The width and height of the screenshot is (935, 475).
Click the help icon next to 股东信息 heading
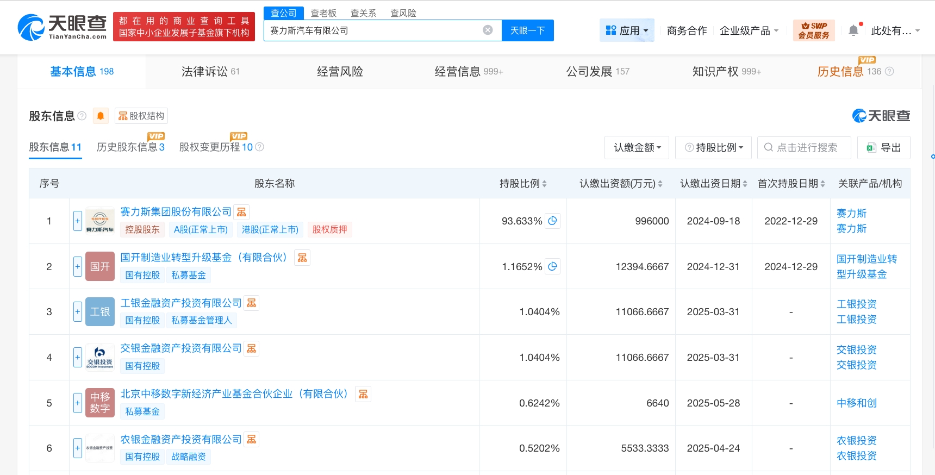(82, 116)
